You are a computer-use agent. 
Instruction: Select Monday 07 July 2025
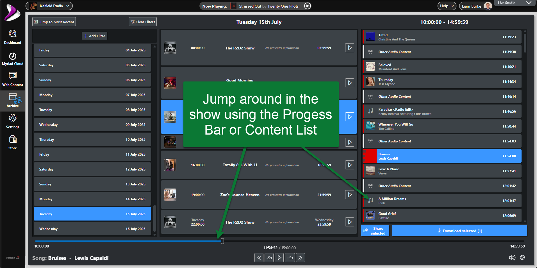(92, 95)
